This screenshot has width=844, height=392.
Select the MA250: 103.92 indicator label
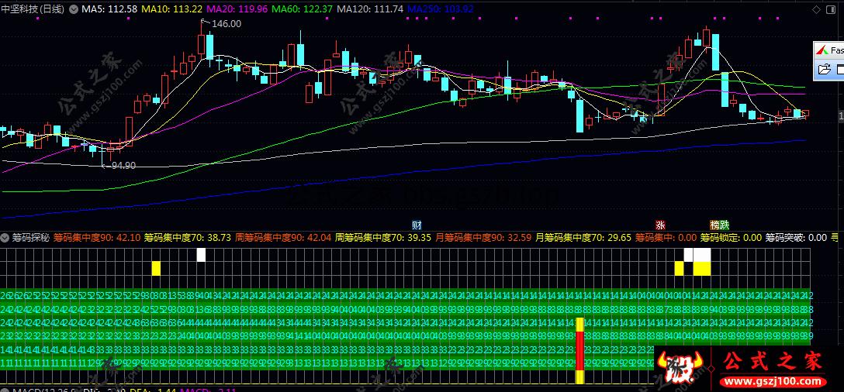pos(441,9)
